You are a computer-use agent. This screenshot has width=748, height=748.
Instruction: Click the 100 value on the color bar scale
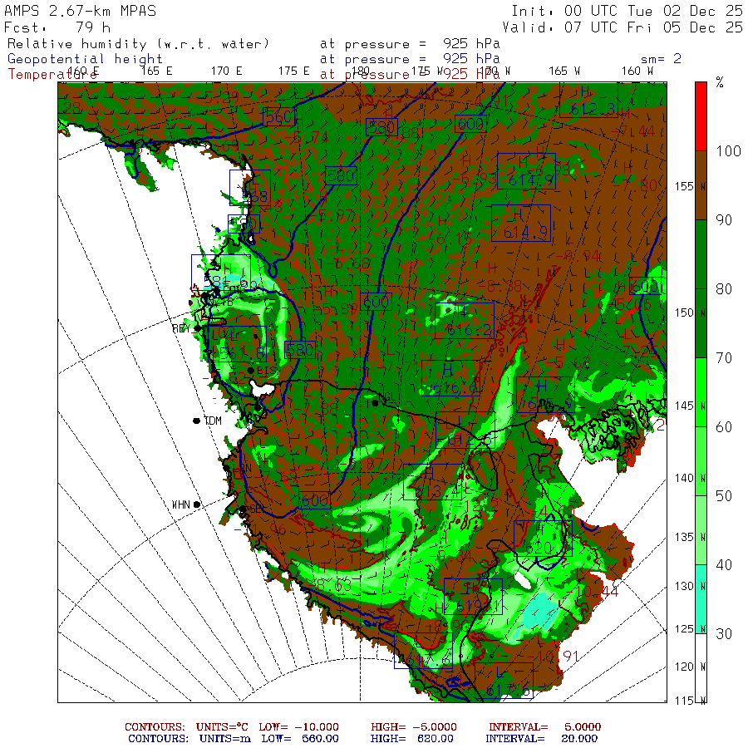[x=728, y=151]
